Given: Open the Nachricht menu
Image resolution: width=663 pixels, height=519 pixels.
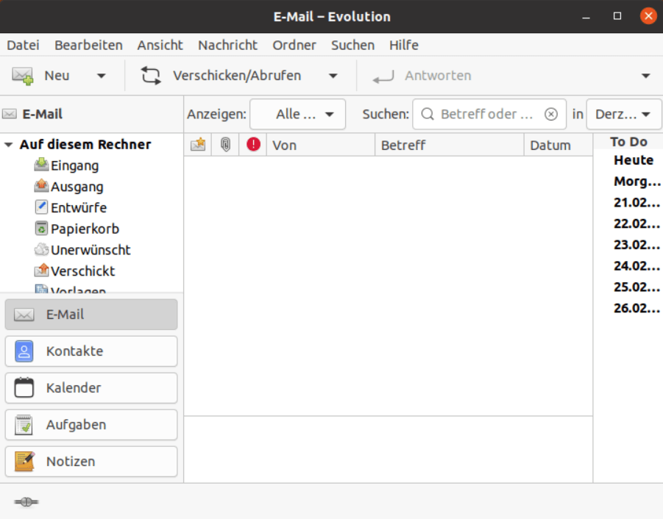Looking at the screenshot, I should (228, 45).
